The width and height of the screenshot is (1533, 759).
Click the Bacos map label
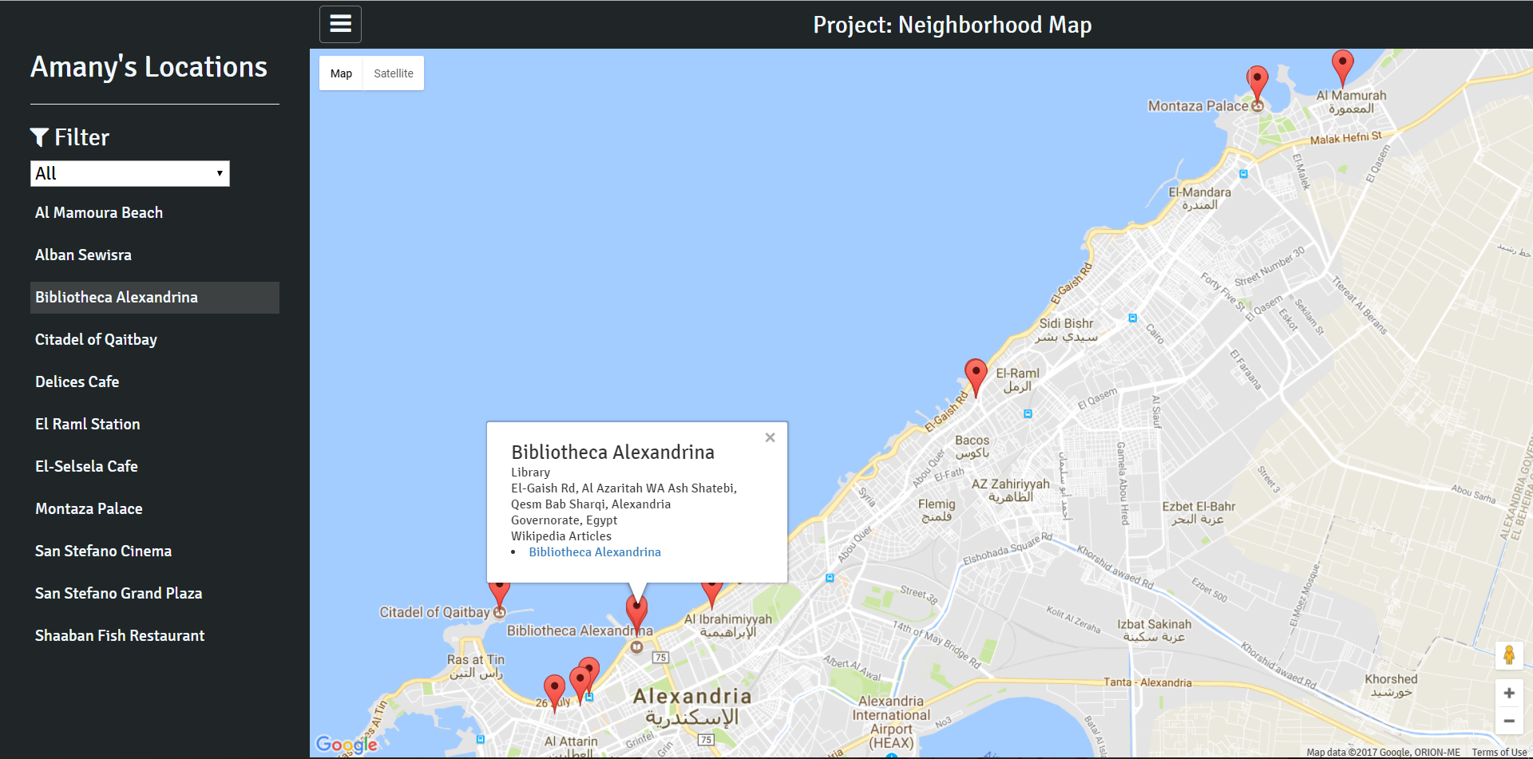tap(972, 447)
